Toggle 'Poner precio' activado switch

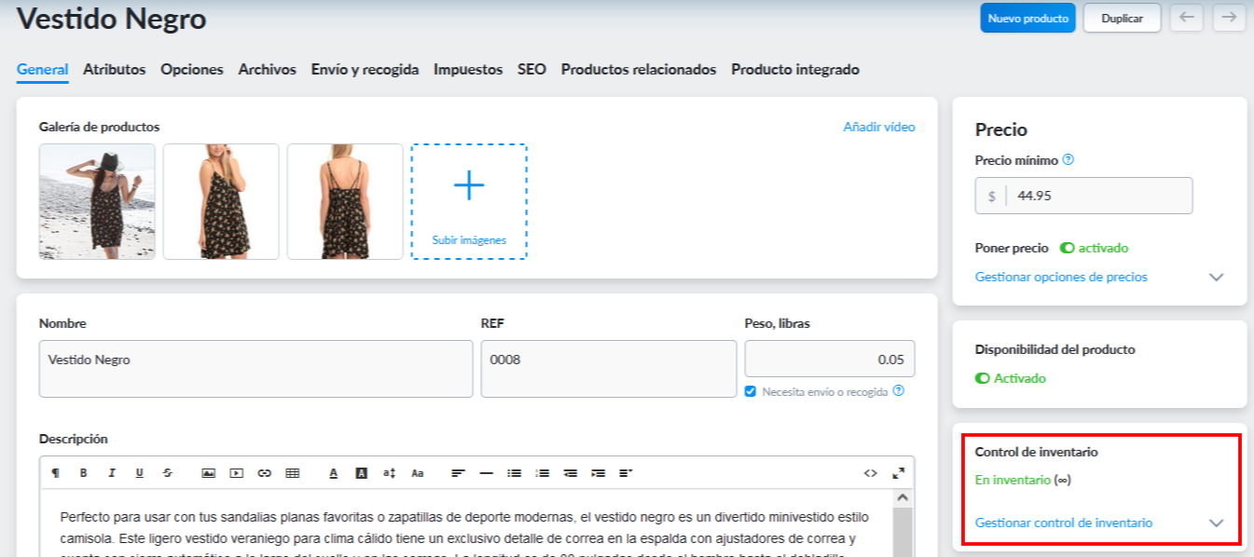[1068, 248]
